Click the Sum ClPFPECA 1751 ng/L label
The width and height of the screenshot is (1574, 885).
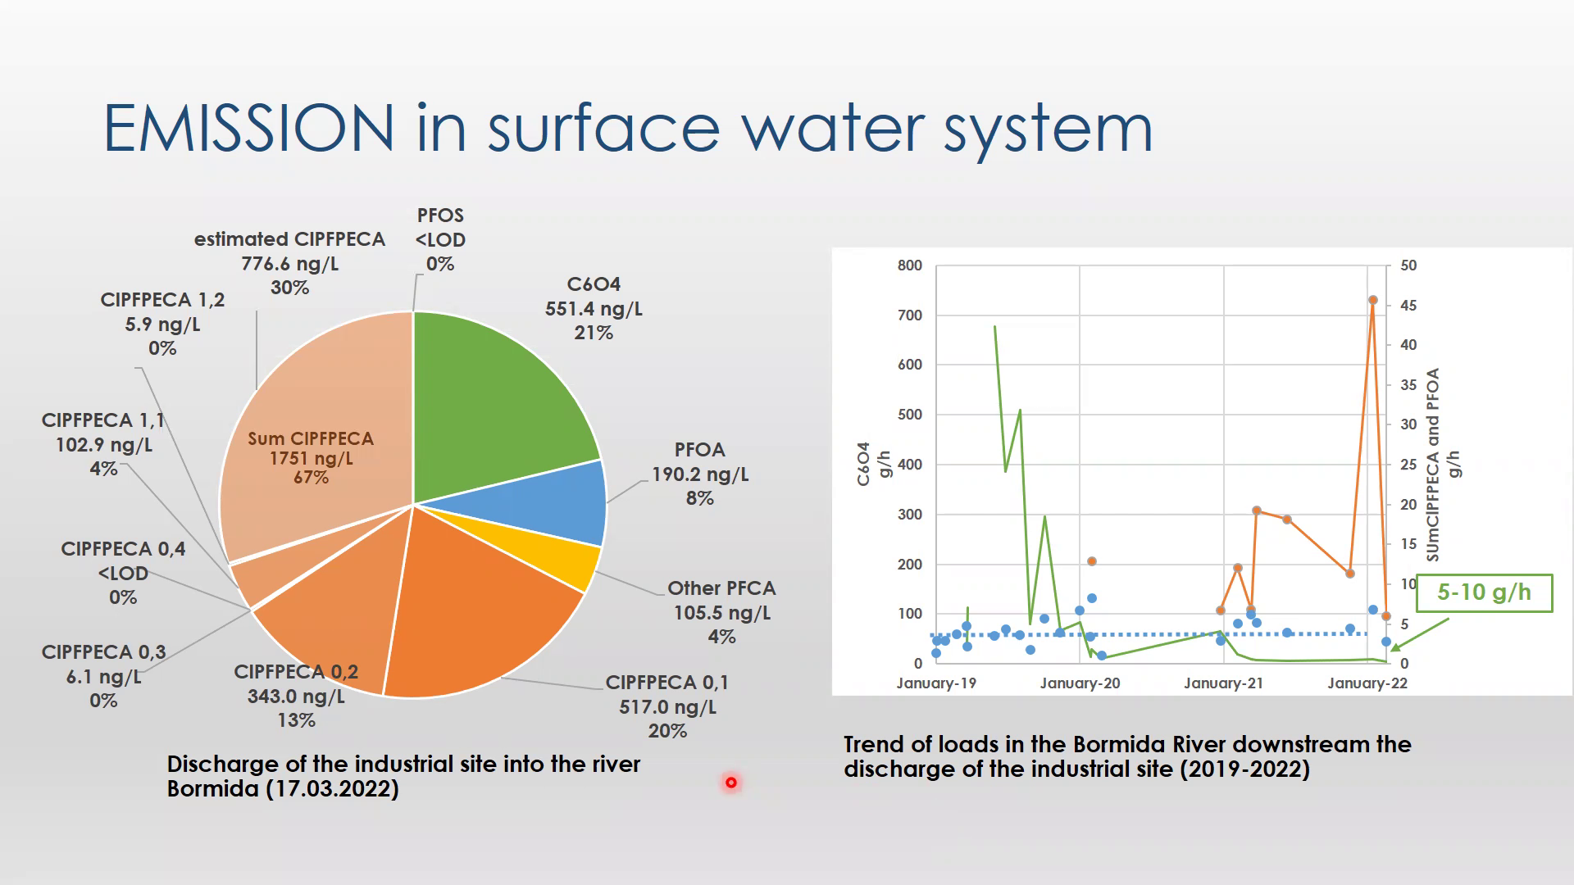[x=311, y=457]
